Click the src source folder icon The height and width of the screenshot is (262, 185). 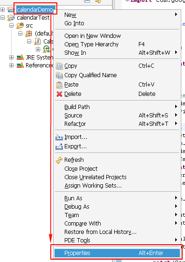pyautogui.click(x=20, y=26)
